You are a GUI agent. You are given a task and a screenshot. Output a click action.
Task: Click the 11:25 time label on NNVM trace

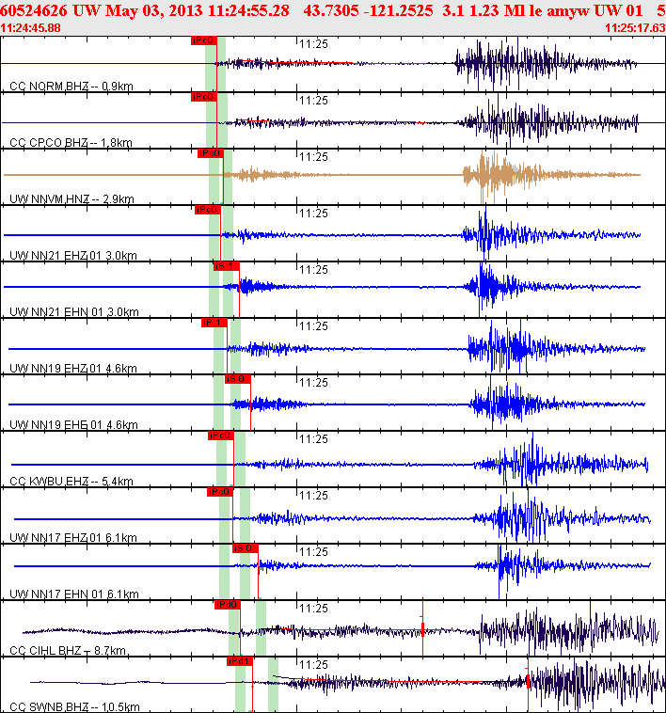click(313, 157)
